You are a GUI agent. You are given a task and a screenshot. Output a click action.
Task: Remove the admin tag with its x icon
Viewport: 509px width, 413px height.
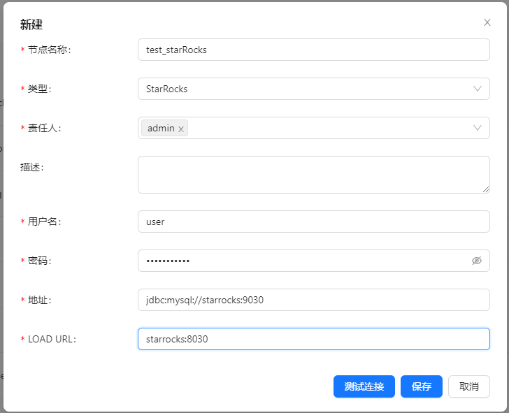(x=181, y=129)
